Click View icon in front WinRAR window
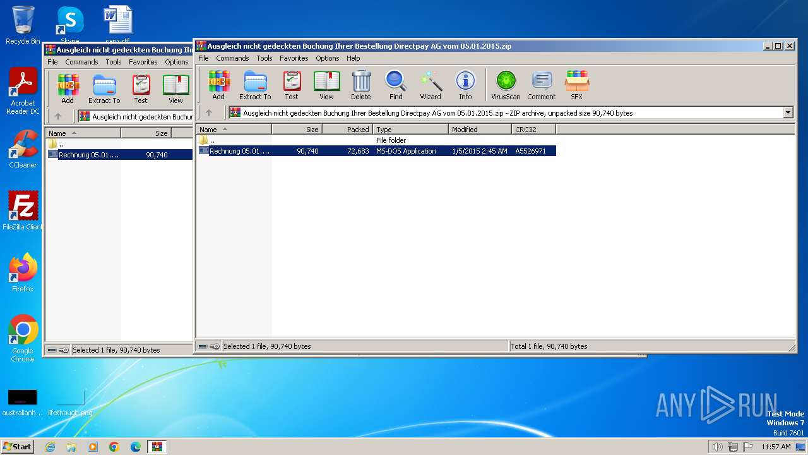The image size is (808, 455). pyautogui.click(x=326, y=85)
